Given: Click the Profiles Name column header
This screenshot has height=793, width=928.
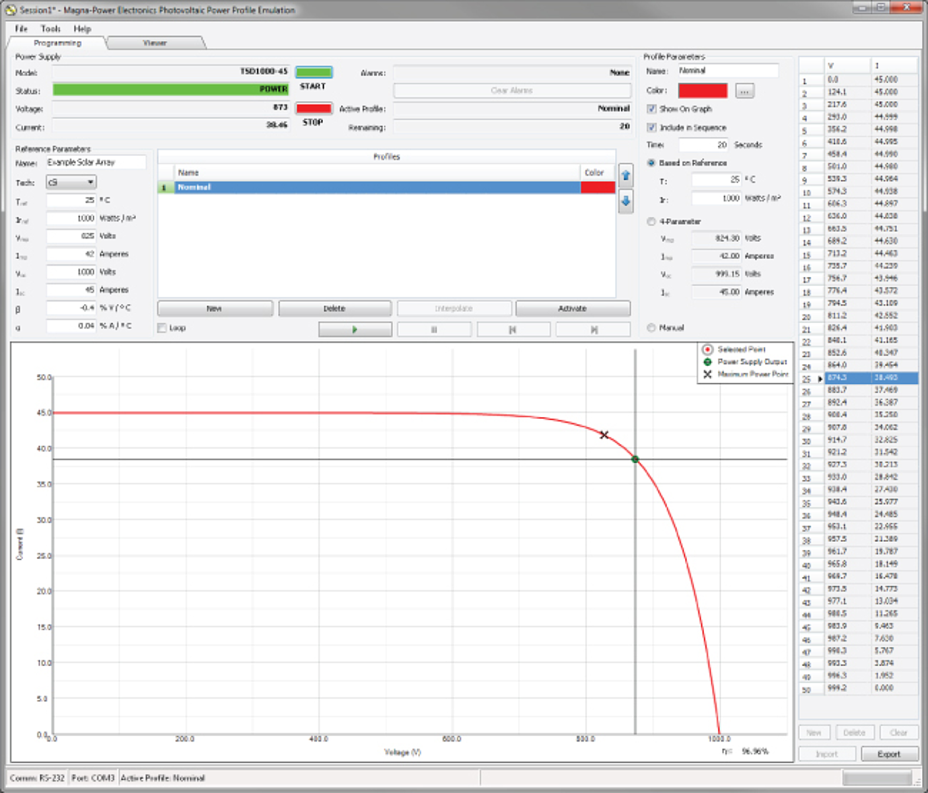Looking at the screenshot, I should [x=377, y=172].
